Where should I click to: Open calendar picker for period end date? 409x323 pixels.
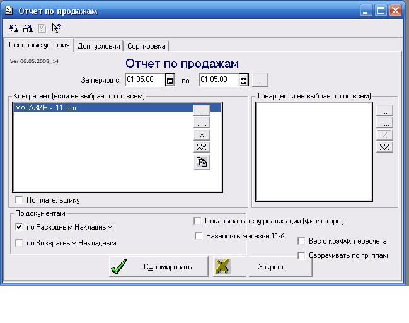point(244,80)
